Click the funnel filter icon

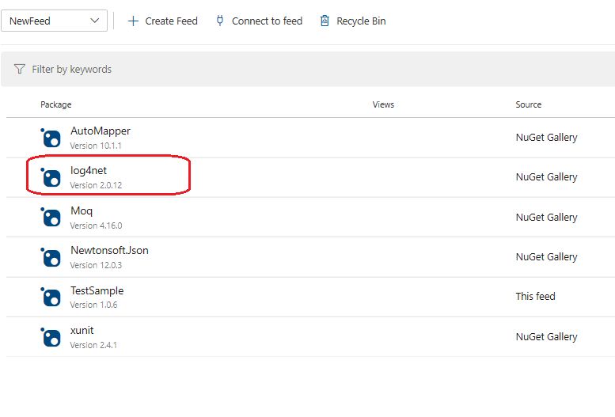coord(19,69)
